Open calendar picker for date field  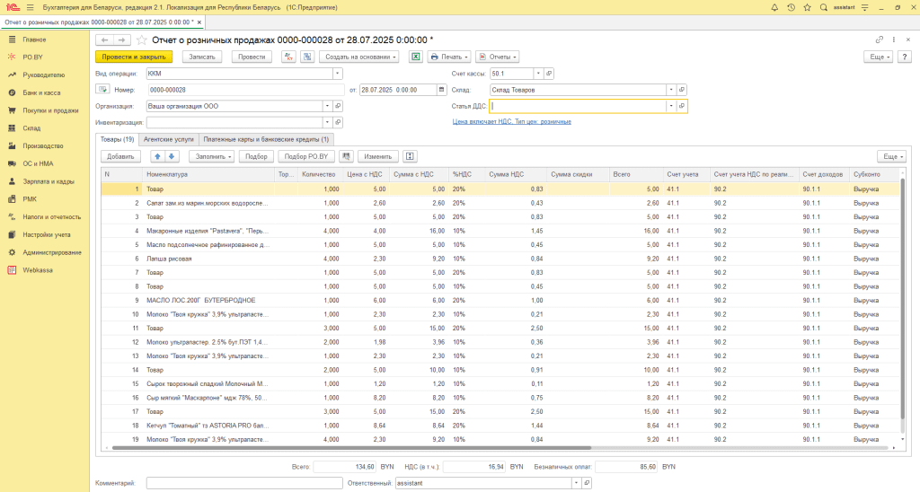pyautogui.click(x=442, y=90)
